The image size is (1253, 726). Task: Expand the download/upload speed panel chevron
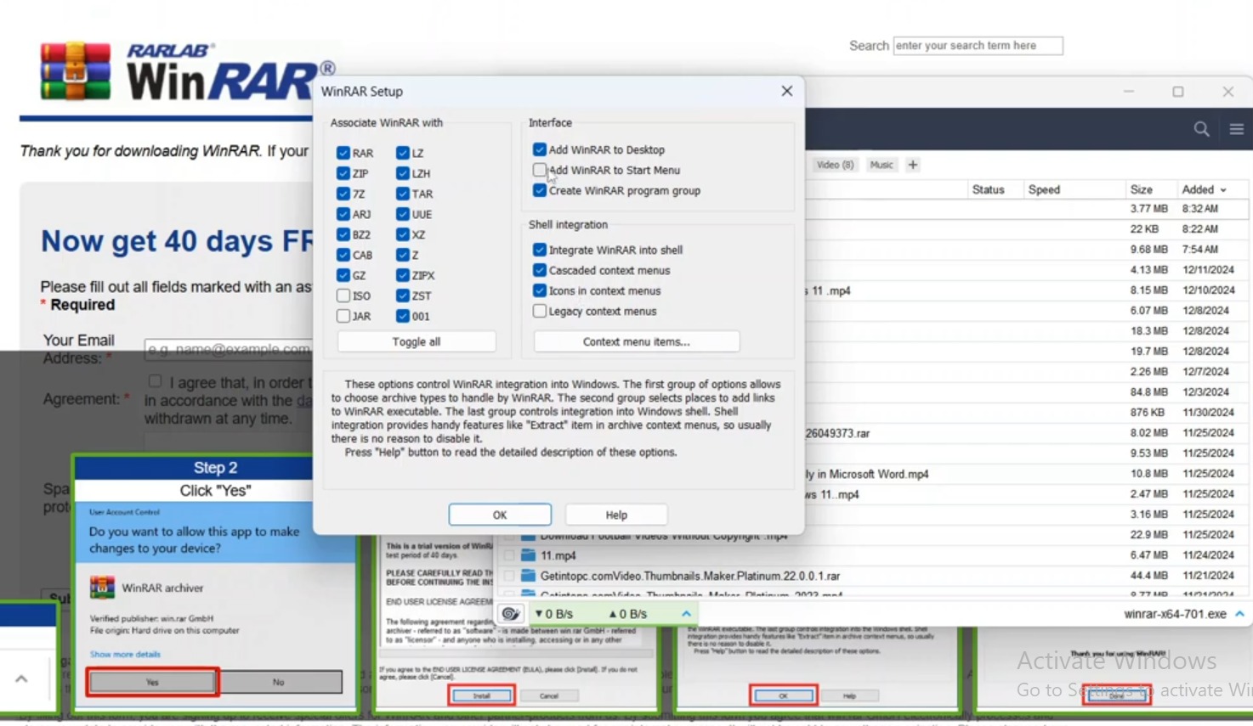686,613
